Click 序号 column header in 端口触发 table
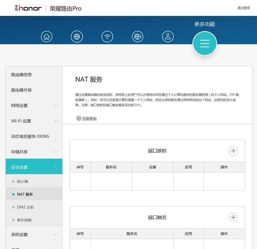 tap(80, 234)
